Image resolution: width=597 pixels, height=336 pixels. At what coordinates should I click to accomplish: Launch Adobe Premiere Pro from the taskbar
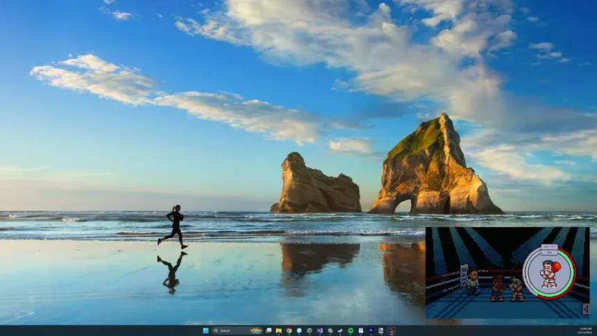(371, 330)
